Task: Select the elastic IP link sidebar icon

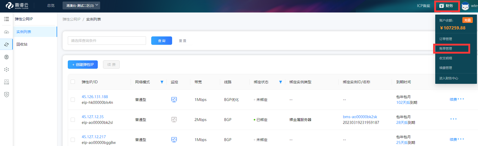Action: (x=7, y=45)
